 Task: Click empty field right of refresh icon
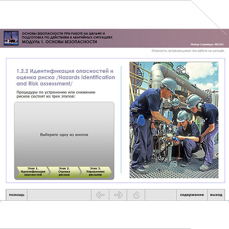pyautogui.click(x=161, y=195)
